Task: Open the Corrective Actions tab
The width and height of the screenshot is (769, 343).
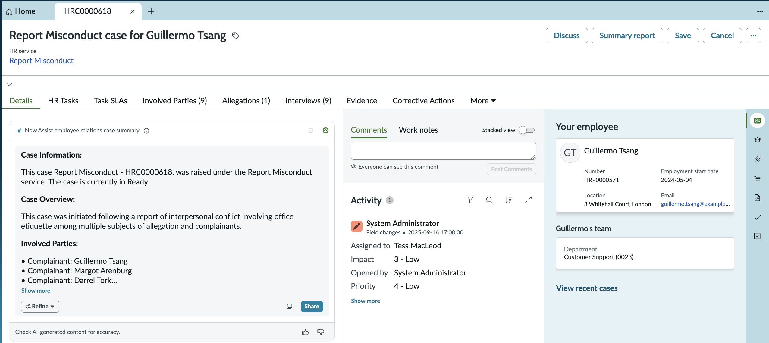Action: click(x=423, y=101)
